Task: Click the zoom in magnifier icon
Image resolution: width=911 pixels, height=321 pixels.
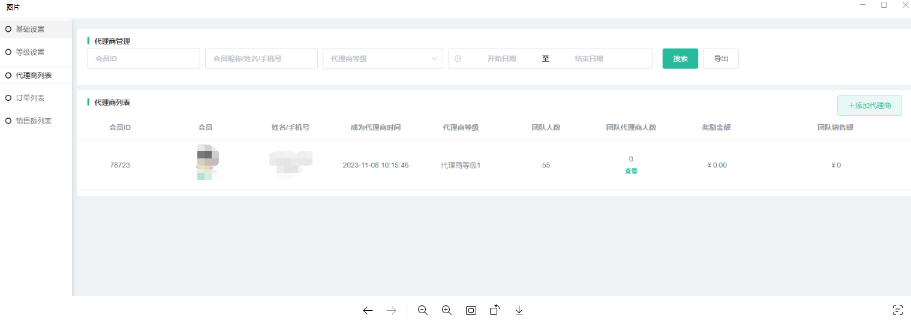Action: (447, 310)
